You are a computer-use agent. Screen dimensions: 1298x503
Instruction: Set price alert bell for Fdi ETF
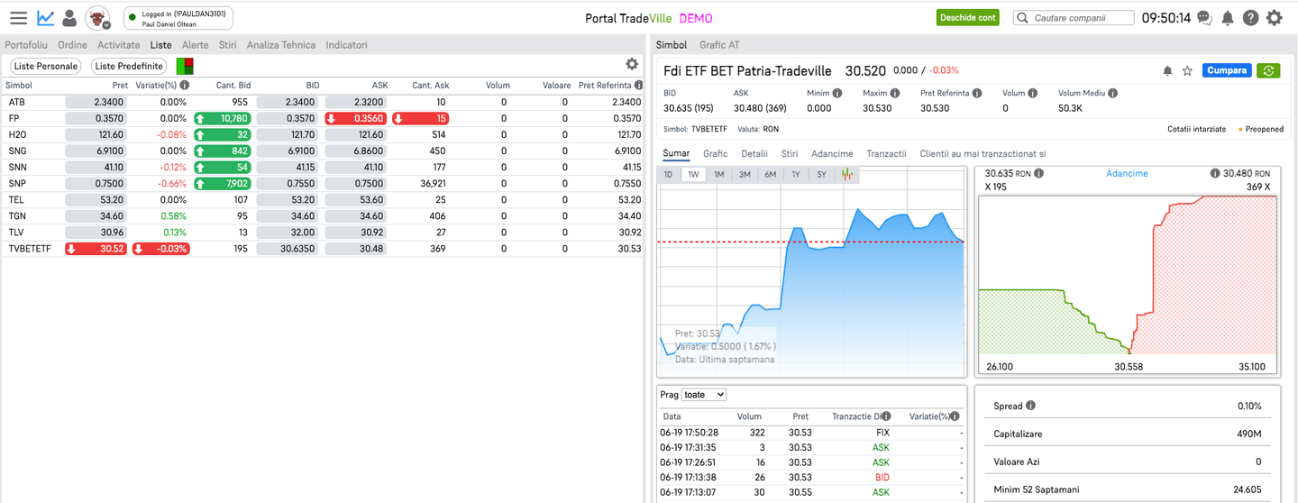1167,70
